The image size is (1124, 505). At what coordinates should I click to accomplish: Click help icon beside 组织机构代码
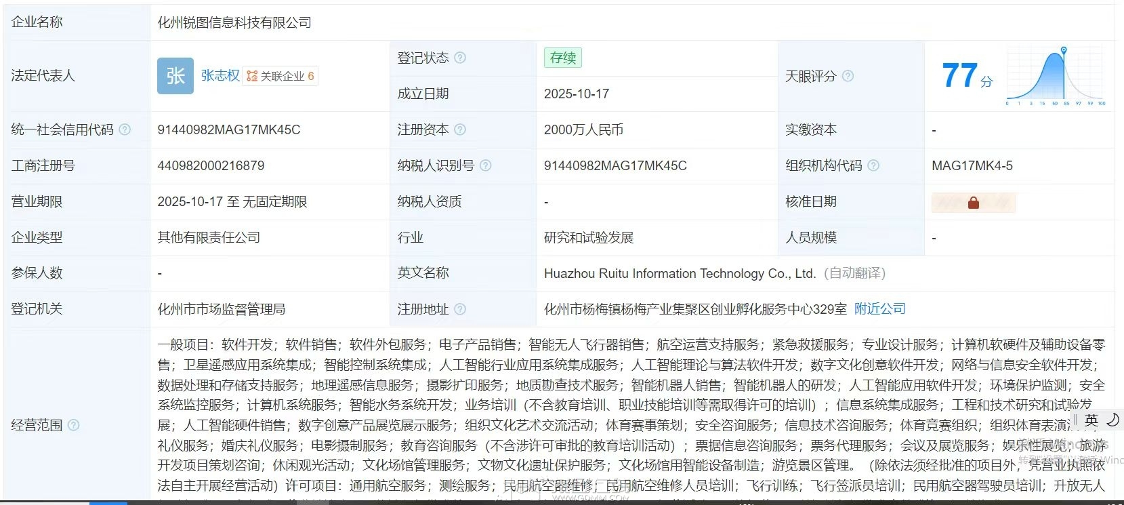[x=873, y=165]
